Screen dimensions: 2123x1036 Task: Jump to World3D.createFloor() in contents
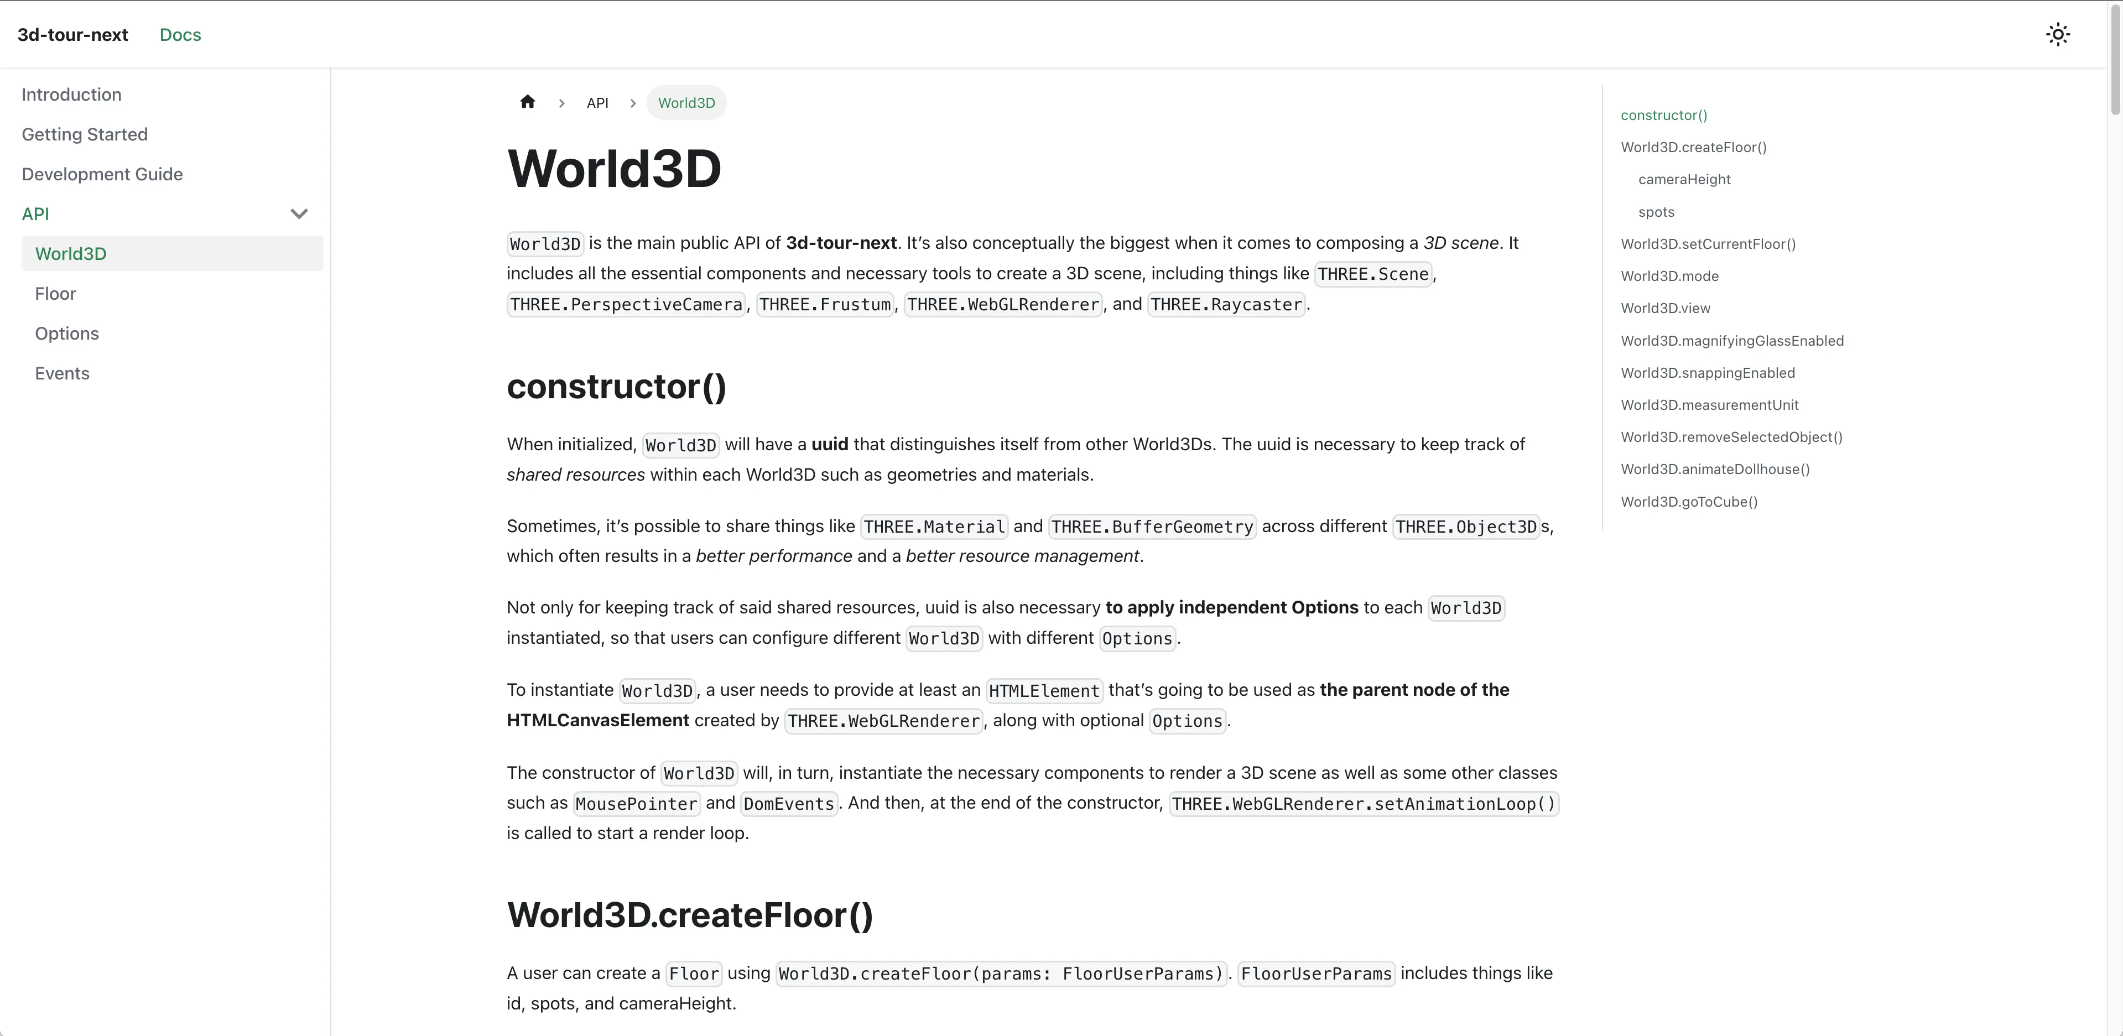click(1694, 148)
